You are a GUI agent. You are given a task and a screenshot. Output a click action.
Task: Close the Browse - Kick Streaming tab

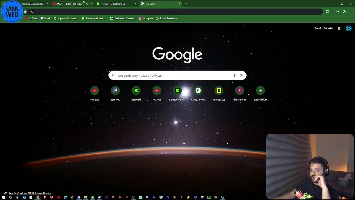click(x=135, y=4)
